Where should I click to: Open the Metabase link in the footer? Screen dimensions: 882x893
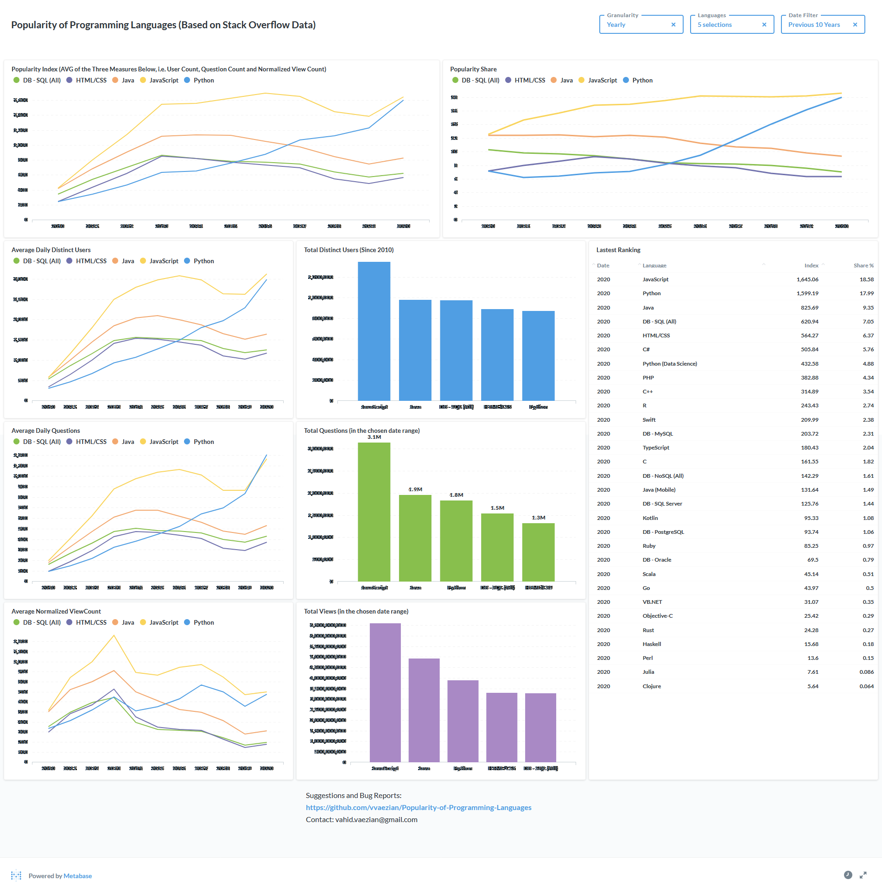[x=77, y=876]
